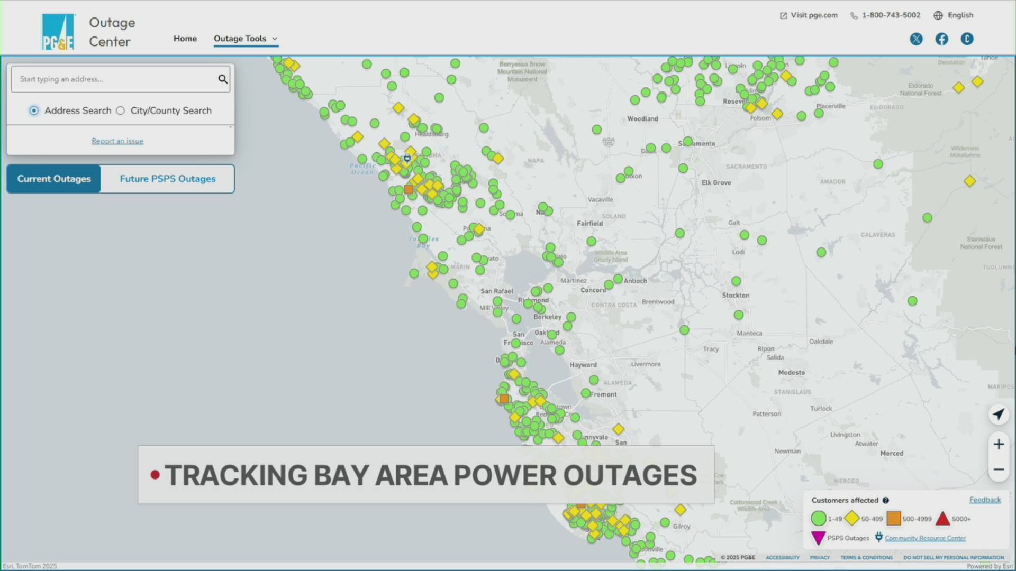The width and height of the screenshot is (1016, 571).
Task: Open the Community Resource Center link
Action: (925, 538)
